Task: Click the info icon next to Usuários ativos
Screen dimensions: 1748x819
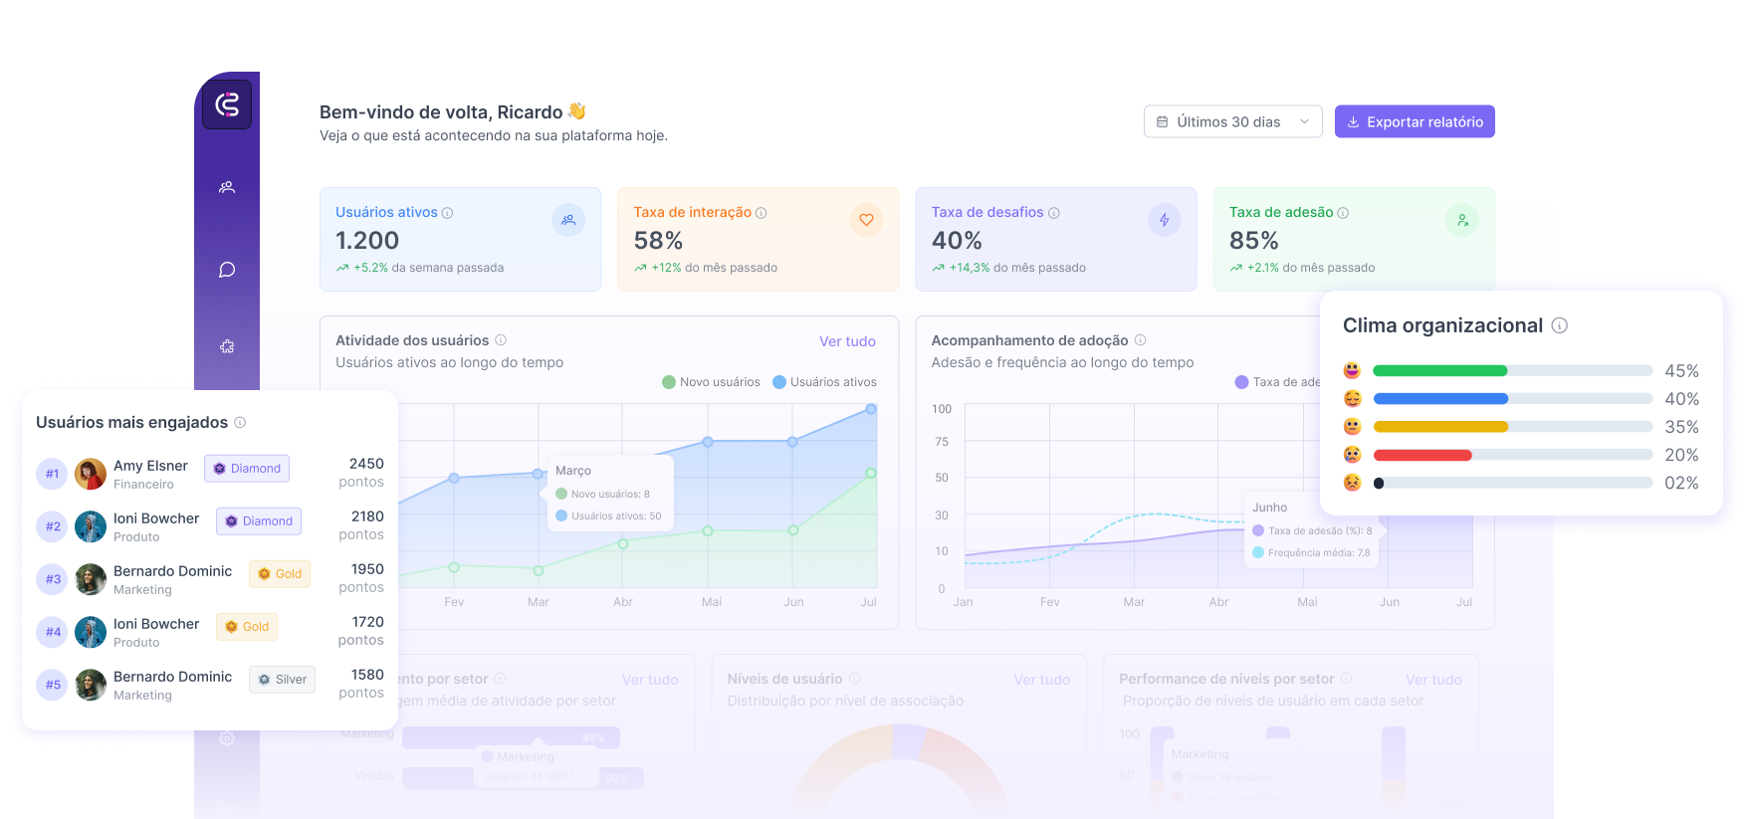Action: point(447,213)
